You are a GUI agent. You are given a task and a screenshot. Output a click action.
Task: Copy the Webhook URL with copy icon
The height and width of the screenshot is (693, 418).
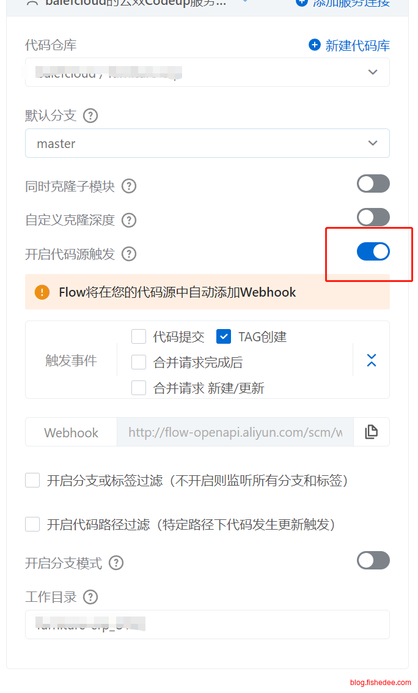coord(372,432)
